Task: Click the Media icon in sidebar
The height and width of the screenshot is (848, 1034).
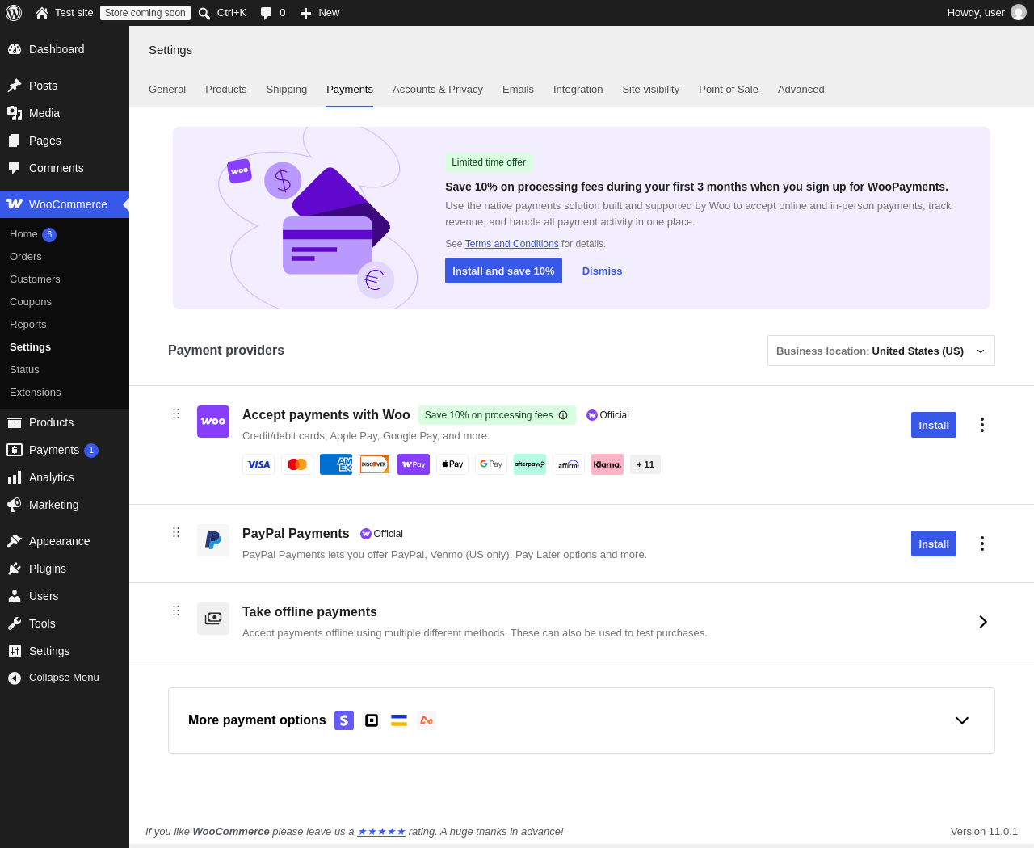Action: [15, 113]
